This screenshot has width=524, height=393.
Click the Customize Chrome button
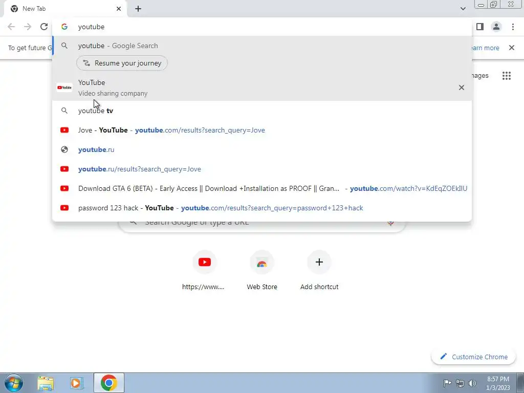(x=474, y=357)
